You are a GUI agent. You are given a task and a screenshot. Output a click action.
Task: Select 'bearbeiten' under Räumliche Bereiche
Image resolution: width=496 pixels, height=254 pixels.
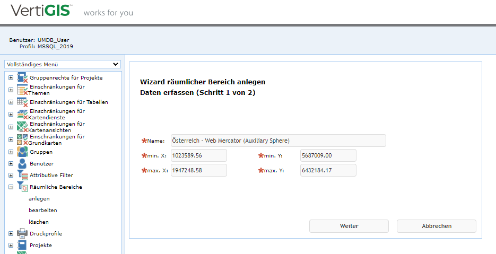pyautogui.click(x=43, y=210)
